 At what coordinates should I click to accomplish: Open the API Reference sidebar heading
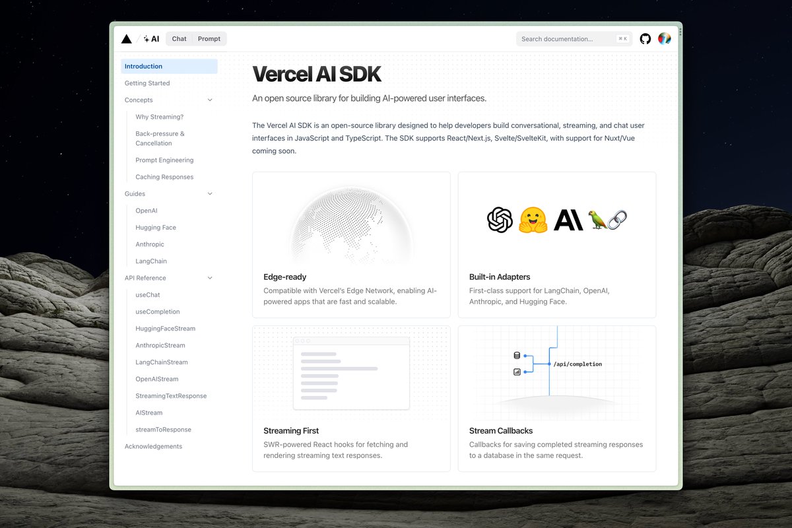pyautogui.click(x=145, y=279)
